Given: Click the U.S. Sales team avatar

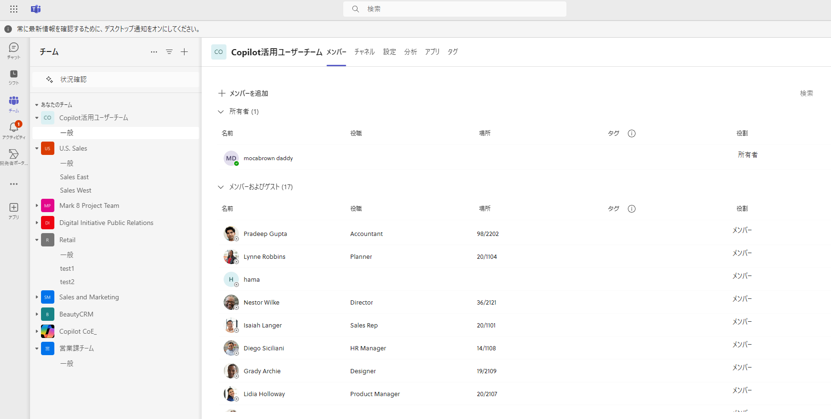Looking at the screenshot, I should [x=48, y=148].
